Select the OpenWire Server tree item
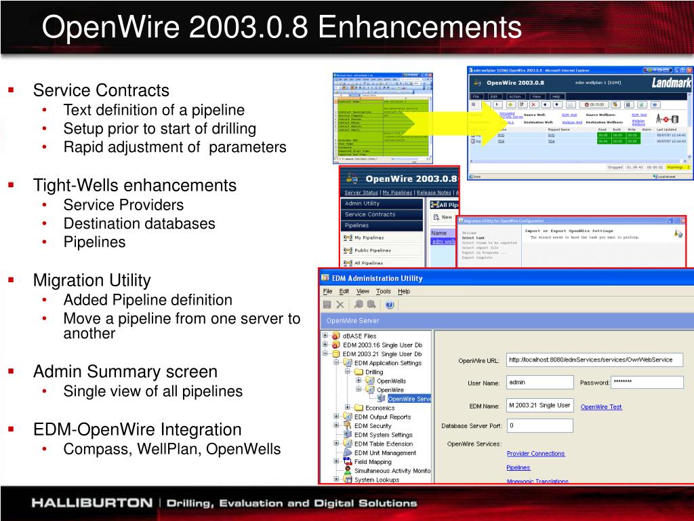The image size is (694, 521). 409,399
